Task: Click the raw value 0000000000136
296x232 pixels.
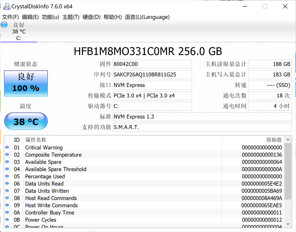Action: click(x=262, y=155)
